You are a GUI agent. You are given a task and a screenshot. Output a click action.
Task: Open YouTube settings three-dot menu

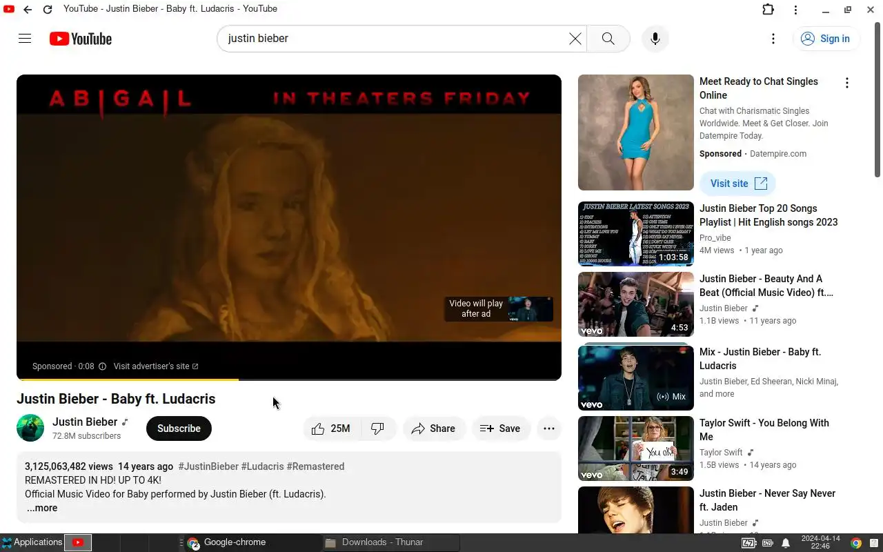(x=773, y=39)
